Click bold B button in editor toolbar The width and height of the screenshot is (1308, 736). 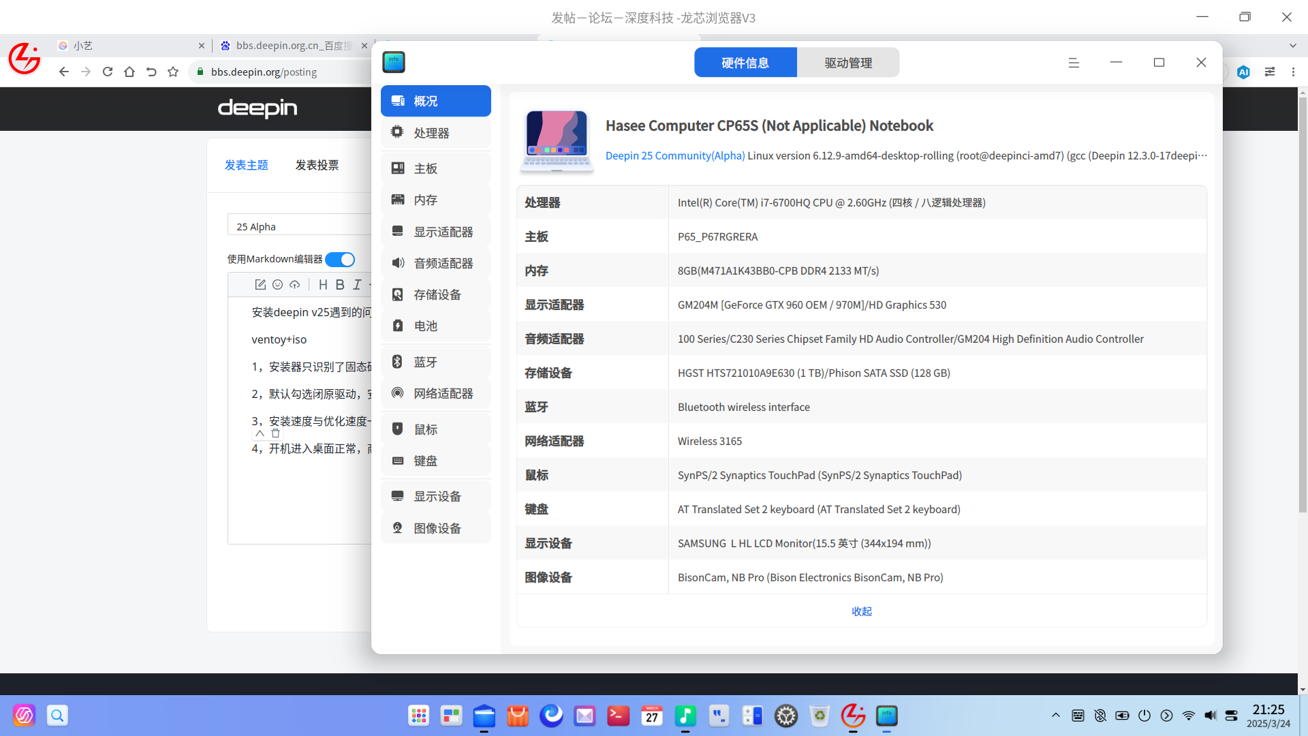pos(340,285)
